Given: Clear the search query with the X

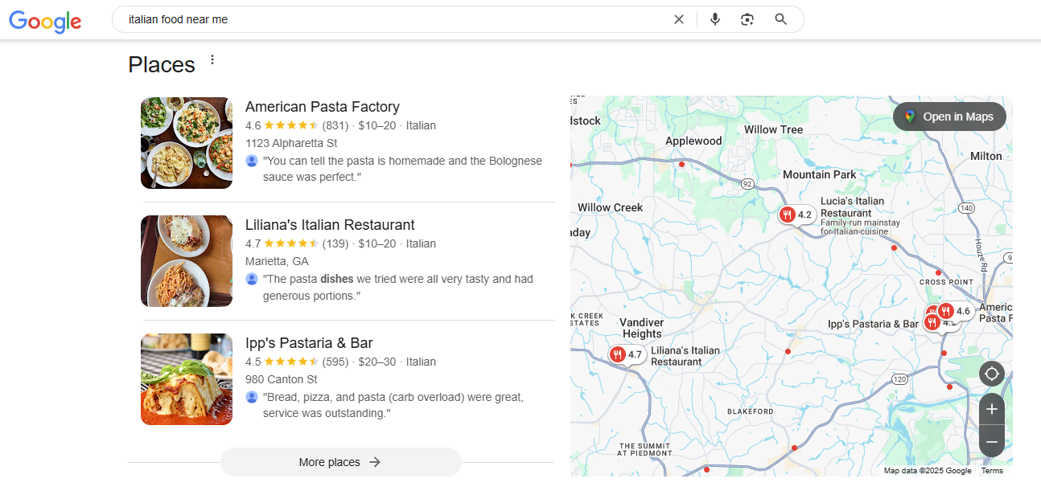Looking at the screenshot, I should pos(679,19).
